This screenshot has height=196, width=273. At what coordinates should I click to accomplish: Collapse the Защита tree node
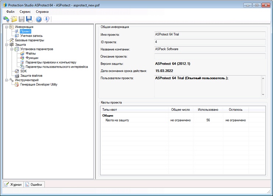[7, 45]
